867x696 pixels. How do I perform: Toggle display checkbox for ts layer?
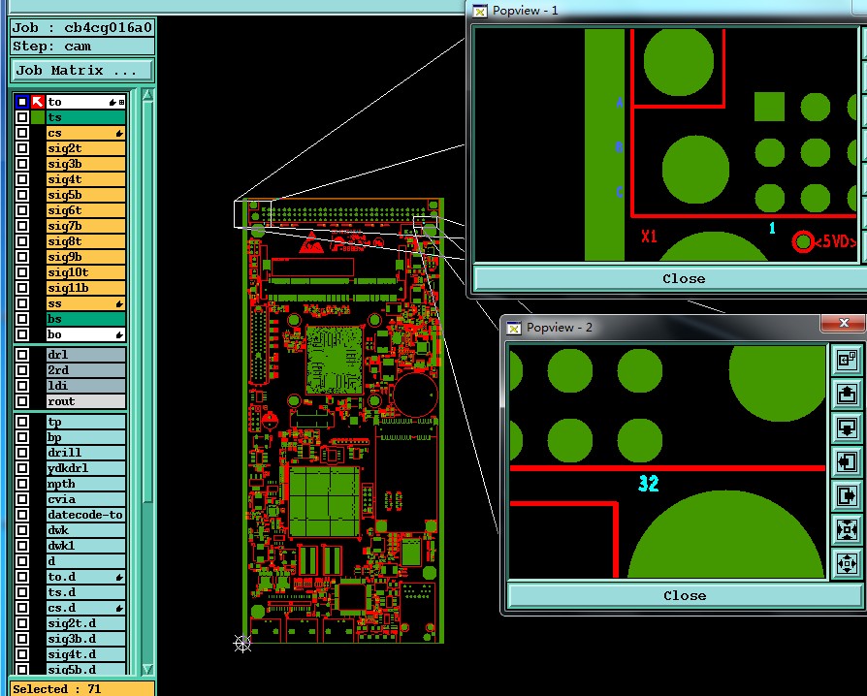[x=21, y=117]
